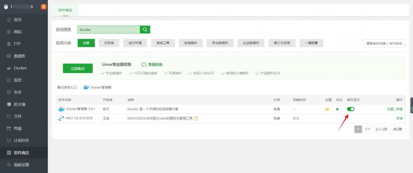Go to page 1 in pagination
This screenshot has height=173, width=413.
pos(358,129)
